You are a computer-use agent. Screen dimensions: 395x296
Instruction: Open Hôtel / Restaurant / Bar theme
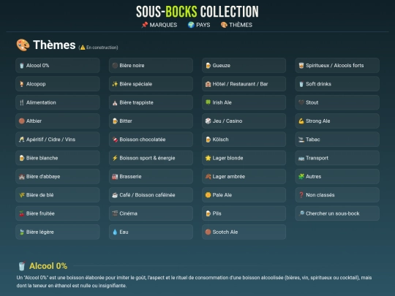point(244,84)
